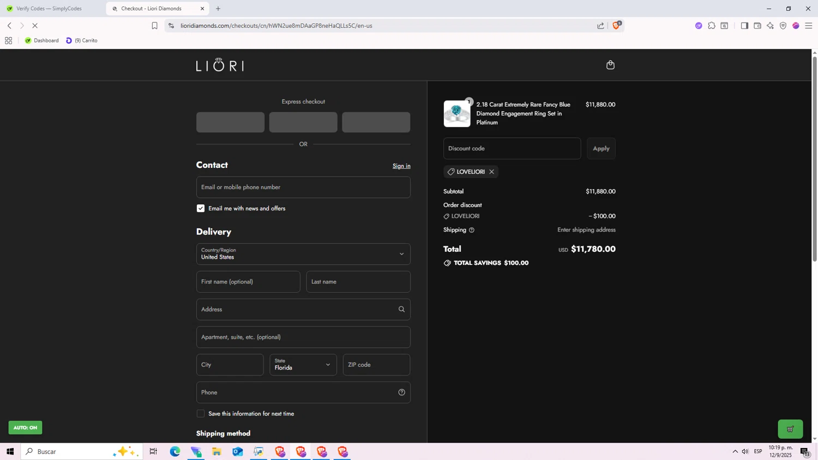Open File Explorer from the taskbar
818x460 pixels.
(216, 451)
